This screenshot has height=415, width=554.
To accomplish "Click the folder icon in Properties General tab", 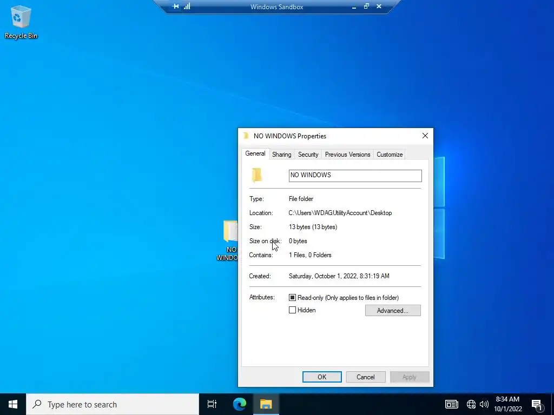I will pyautogui.click(x=257, y=175).
